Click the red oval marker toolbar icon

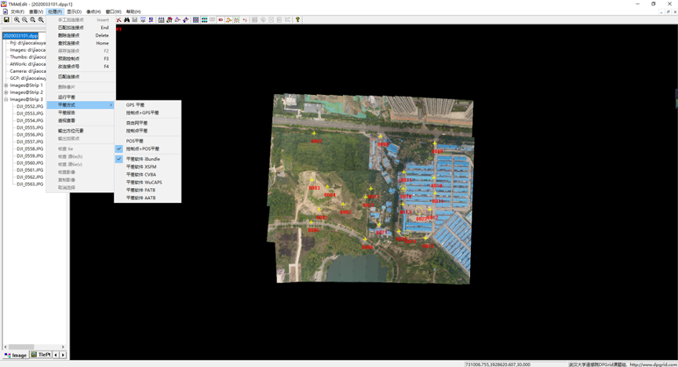[x=221, y=20]
